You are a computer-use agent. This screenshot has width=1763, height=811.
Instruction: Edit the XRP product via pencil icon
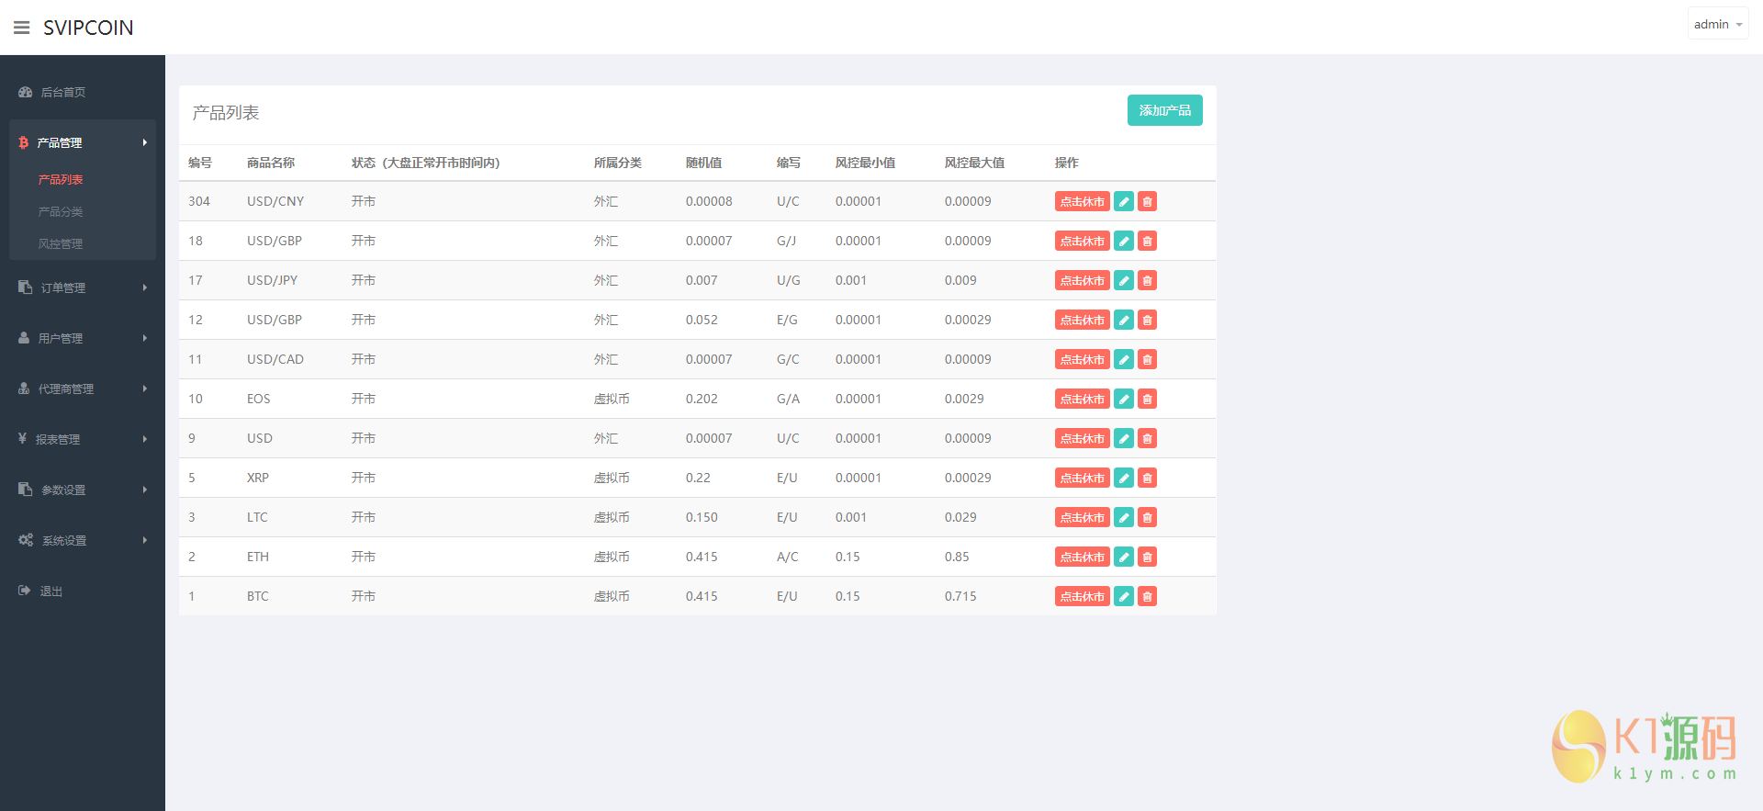pos(1123,479)
